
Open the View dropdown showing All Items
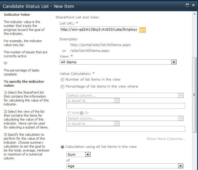pyautogui.click(x=118, y=62)
